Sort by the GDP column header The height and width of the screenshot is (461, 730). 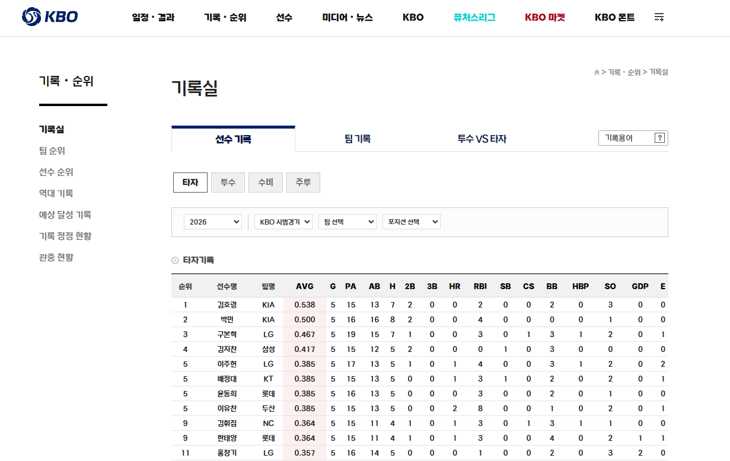point(640,286)
